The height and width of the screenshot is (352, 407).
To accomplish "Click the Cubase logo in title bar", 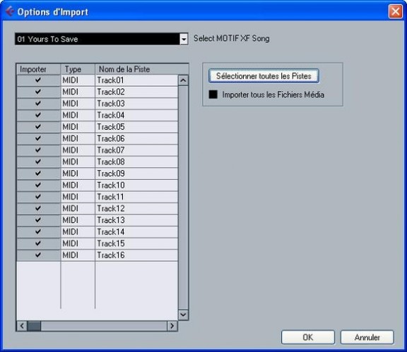I will (10, 11).
